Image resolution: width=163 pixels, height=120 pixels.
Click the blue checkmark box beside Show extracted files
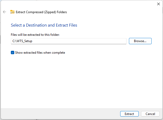(x=12, y=53)
